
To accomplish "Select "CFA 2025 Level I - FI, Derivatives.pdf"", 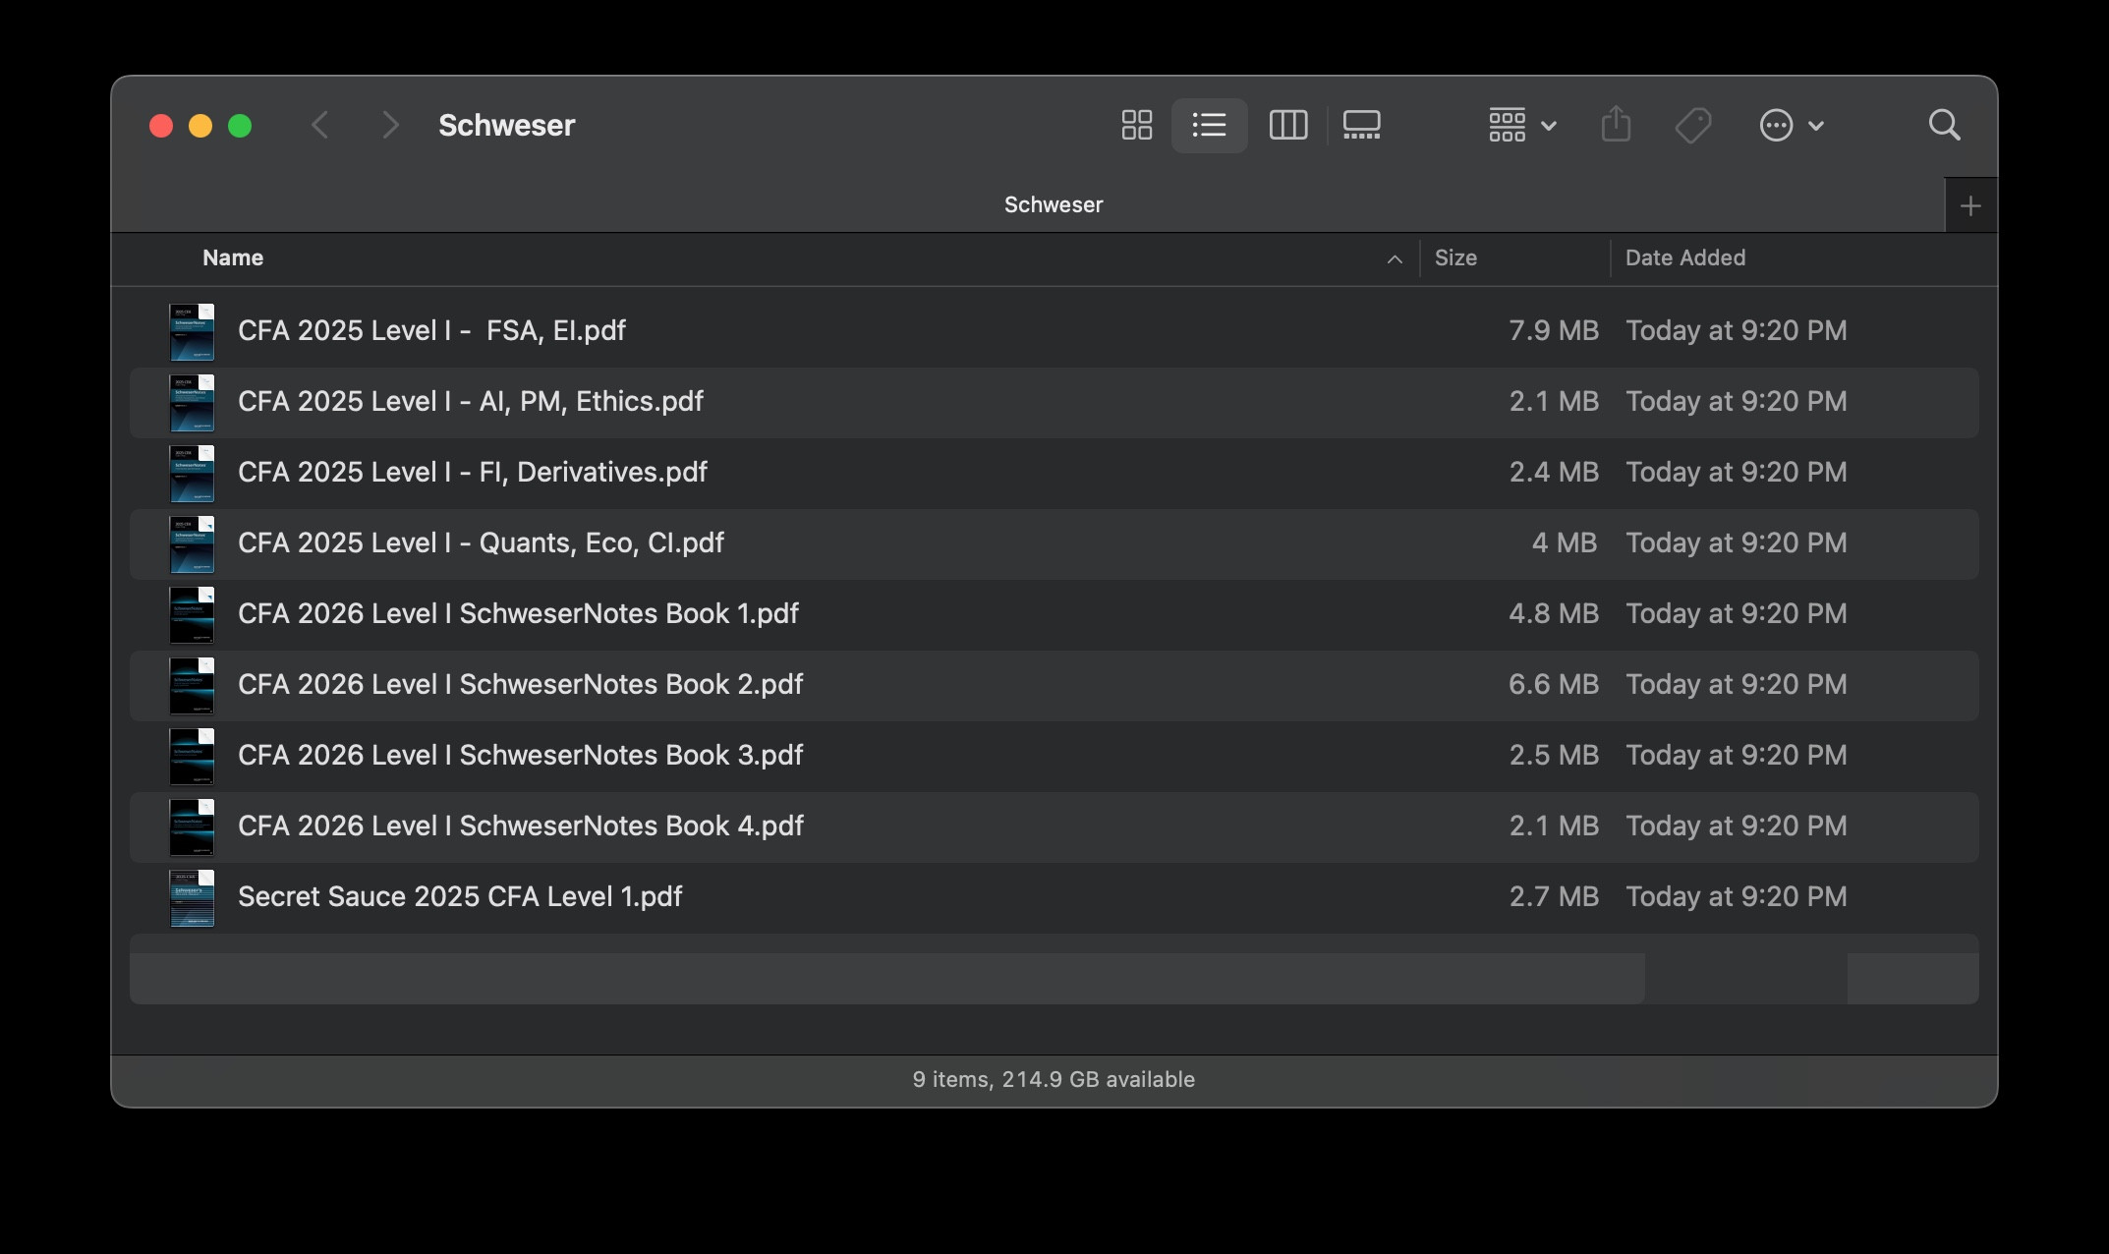I will coord(473,472).
